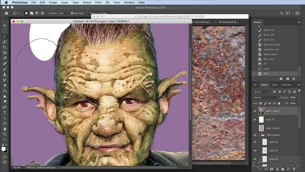
Task: Open the Fill slider dropdown arrow
Action: point(298,103)
